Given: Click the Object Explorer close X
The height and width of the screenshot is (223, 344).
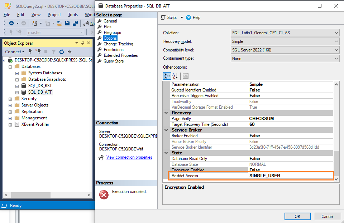Looking at the screenshot, I should point(89,43).
